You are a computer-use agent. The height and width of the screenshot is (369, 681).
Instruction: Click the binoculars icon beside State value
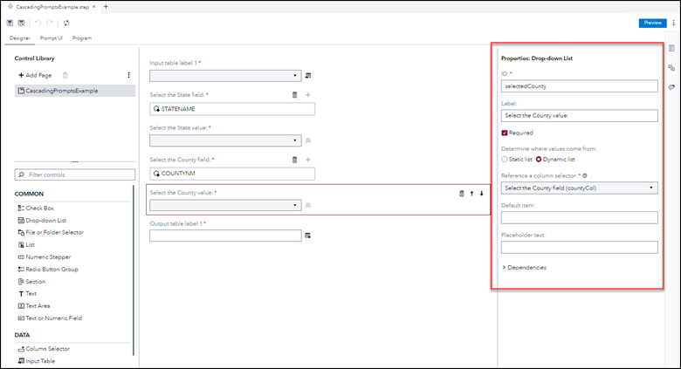[308, 140]
